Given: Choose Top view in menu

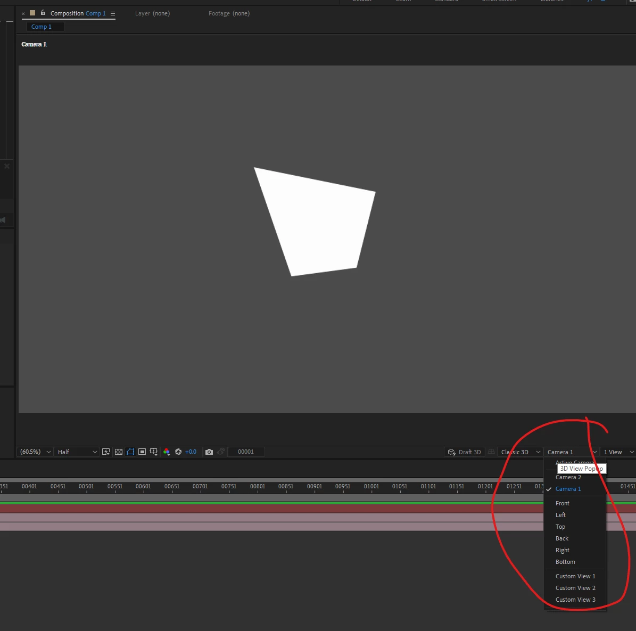Looking at the screenshot, I should tap(575, 527).
